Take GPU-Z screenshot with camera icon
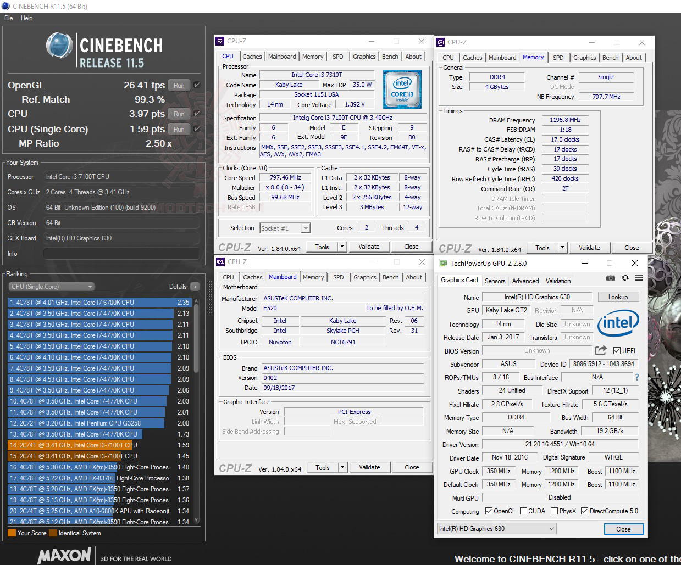This screenshot has height=565, width=681. pos(610,278)
